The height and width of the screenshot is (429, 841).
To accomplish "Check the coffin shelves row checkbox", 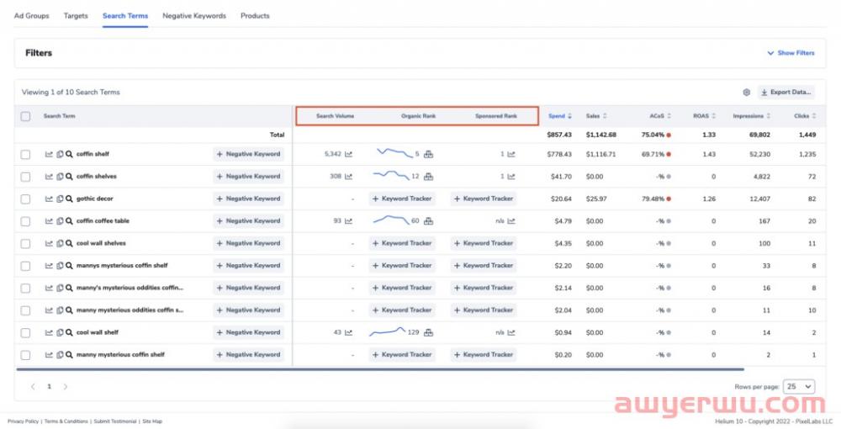I will click(x=25, y=177).
